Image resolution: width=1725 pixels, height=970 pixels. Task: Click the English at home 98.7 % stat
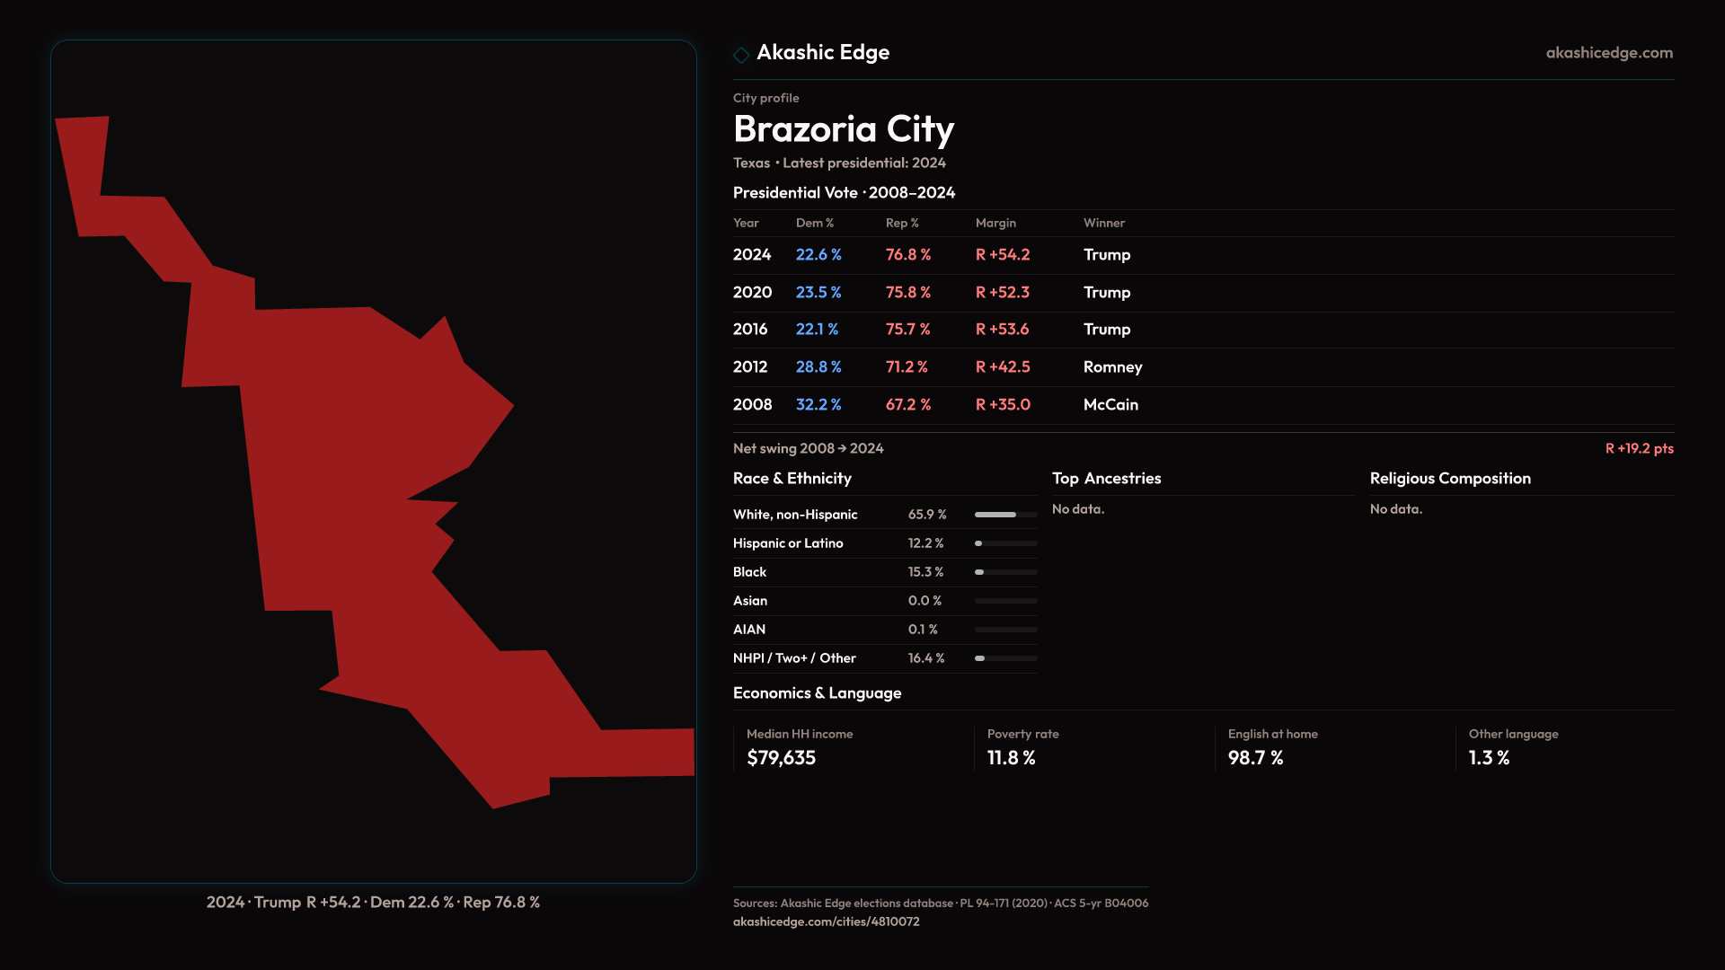(x=1255, y=758)
